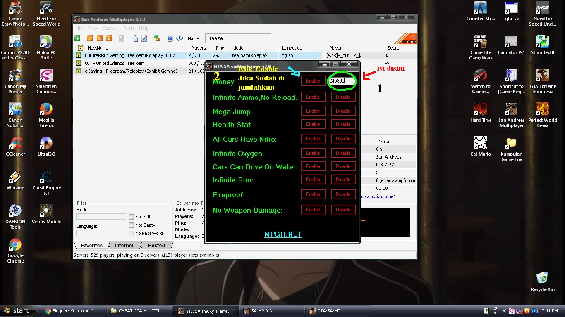Screen dimensions: 565x317
Task: Open the Tools menu in SA-MP
Action: pyautogui.click(x=128, y=28)
